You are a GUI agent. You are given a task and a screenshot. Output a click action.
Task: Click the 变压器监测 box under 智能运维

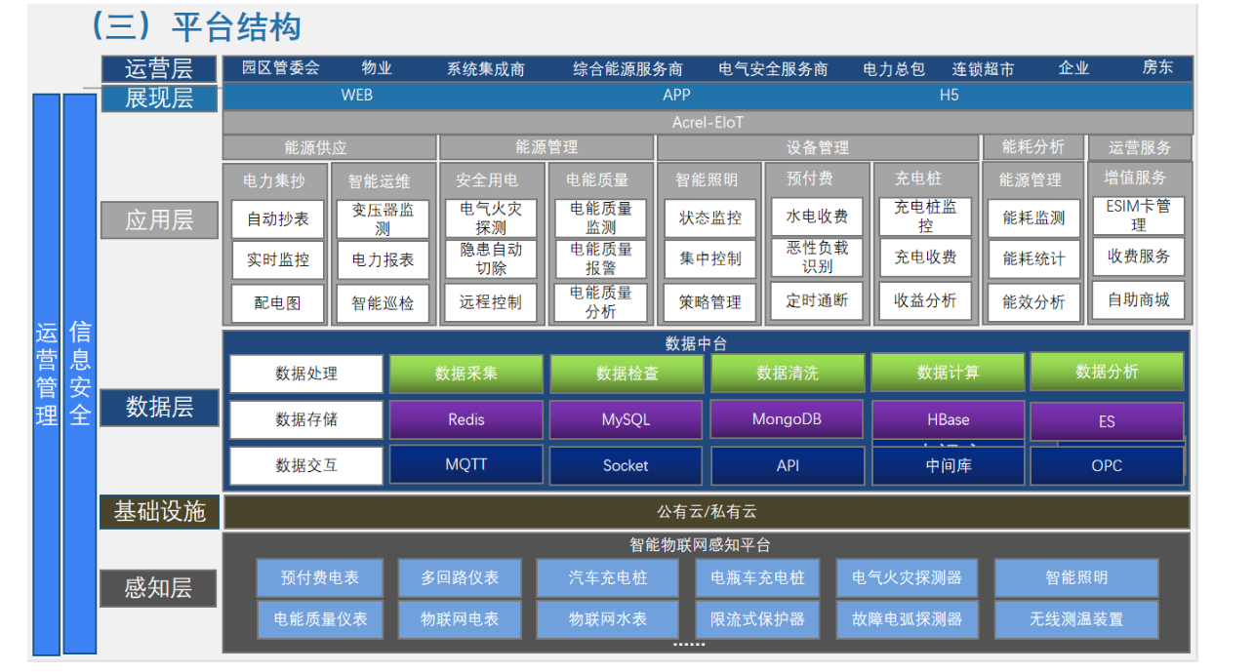pyautogui.click(x=383, y=219)
